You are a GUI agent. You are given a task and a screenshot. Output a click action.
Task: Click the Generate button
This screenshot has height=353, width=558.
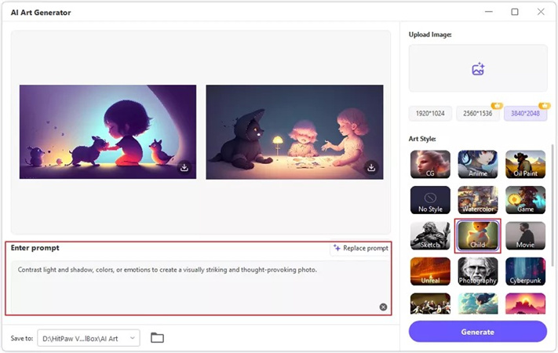tap(477, 332)
